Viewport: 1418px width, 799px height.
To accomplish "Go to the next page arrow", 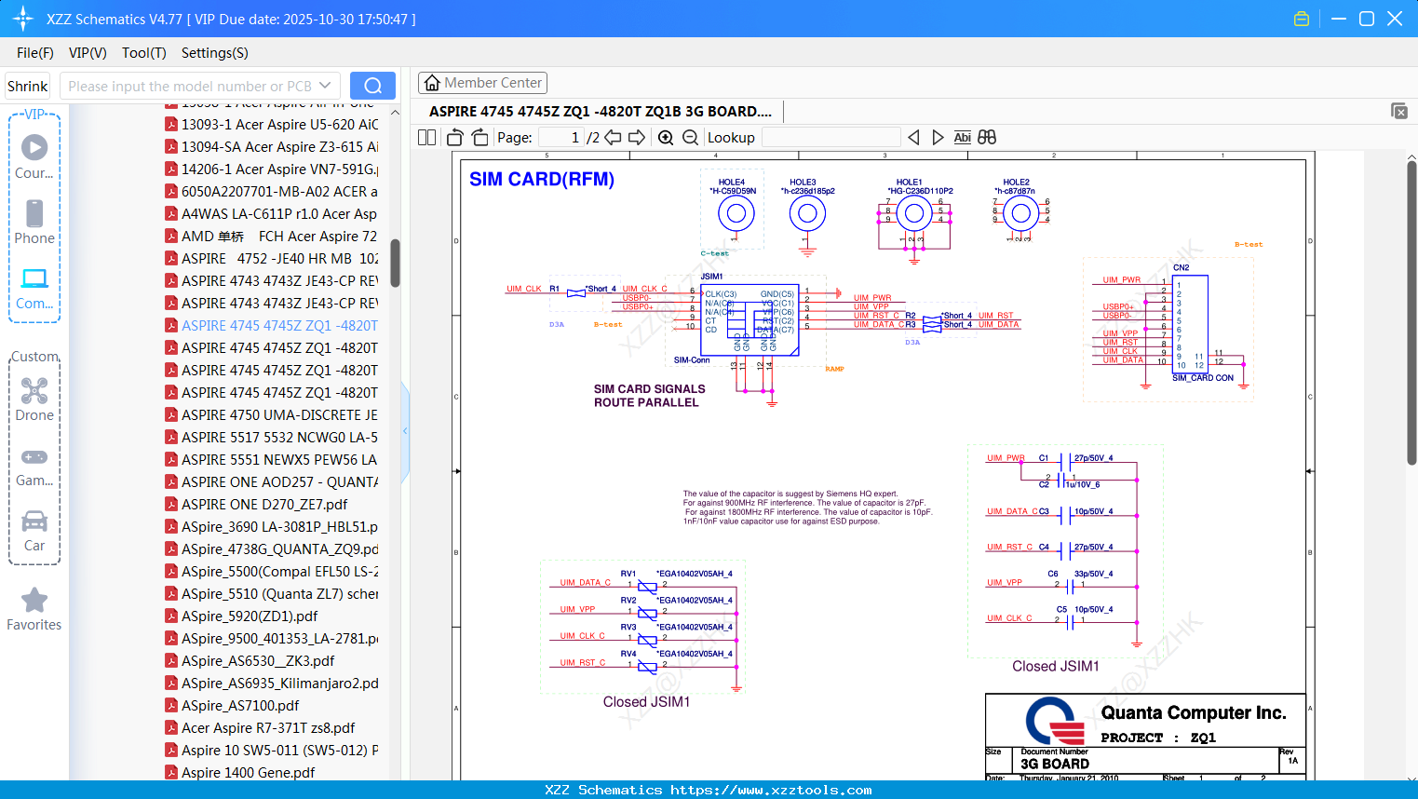I will click(x=637, y=137).
